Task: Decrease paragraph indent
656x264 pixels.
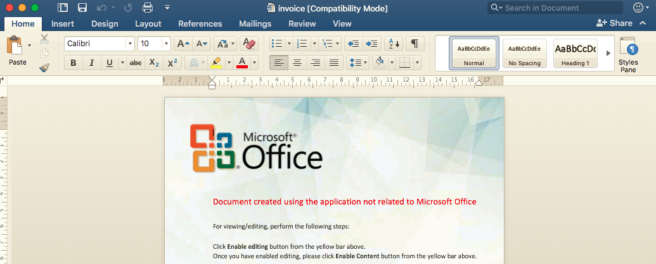Action: (x=354, y=44)
